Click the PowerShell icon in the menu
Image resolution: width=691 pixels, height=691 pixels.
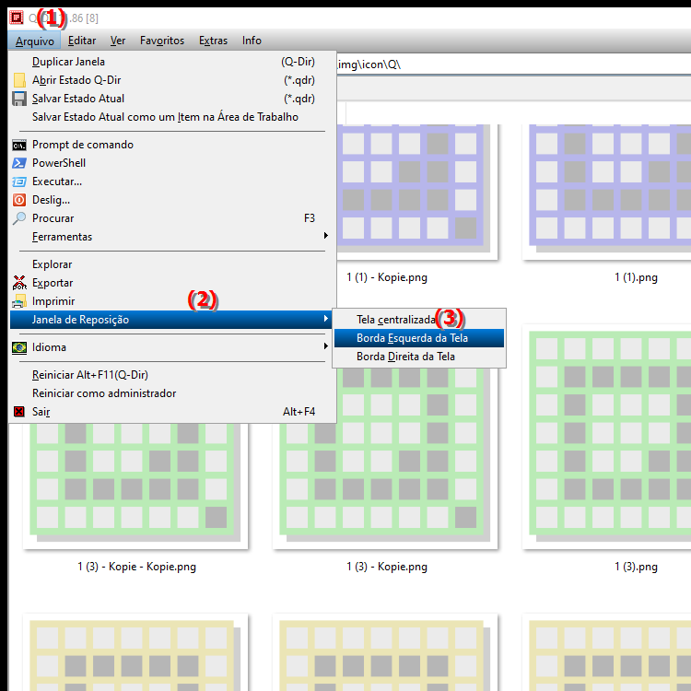pyautogui.click(x=19, y=163)
